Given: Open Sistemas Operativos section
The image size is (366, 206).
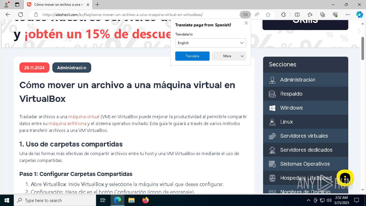Looking at the screenshot, I should pos(305,164).
